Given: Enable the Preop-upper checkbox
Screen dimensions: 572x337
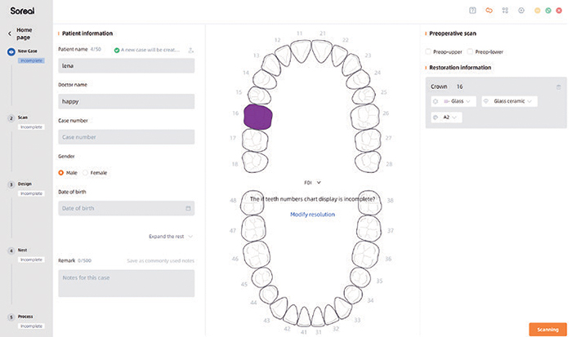Looking at the screenshot, I should [429, 51].
